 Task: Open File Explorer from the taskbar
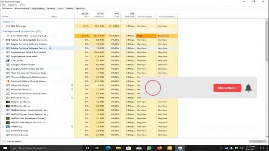coord(118,148)
